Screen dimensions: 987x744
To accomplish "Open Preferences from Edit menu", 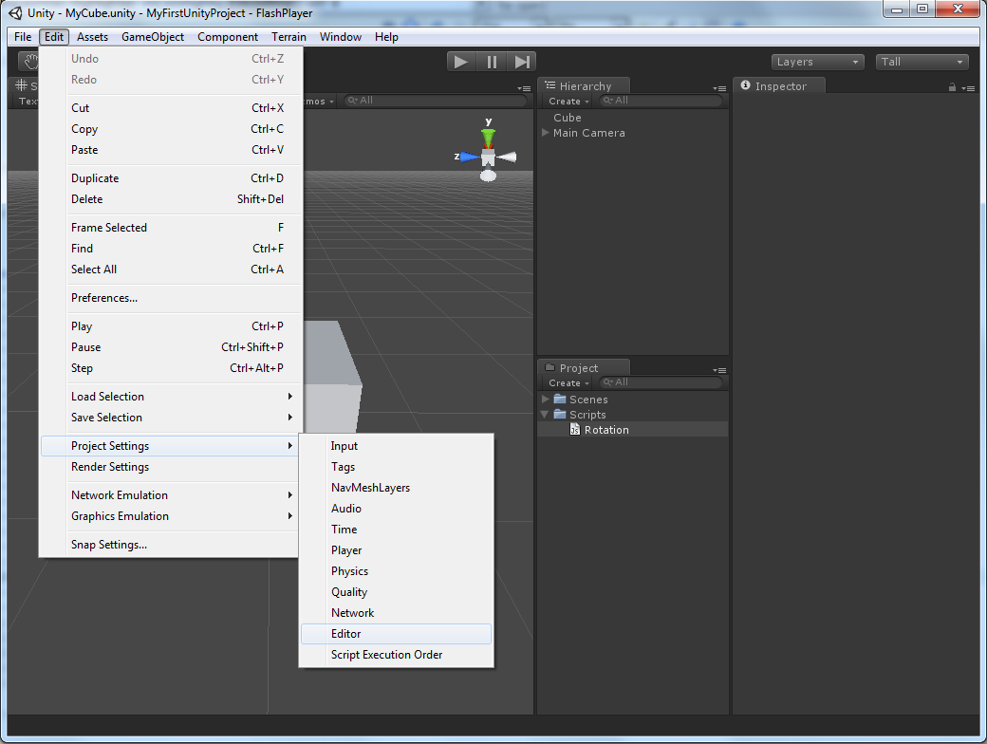I will (x=172, y=298).
